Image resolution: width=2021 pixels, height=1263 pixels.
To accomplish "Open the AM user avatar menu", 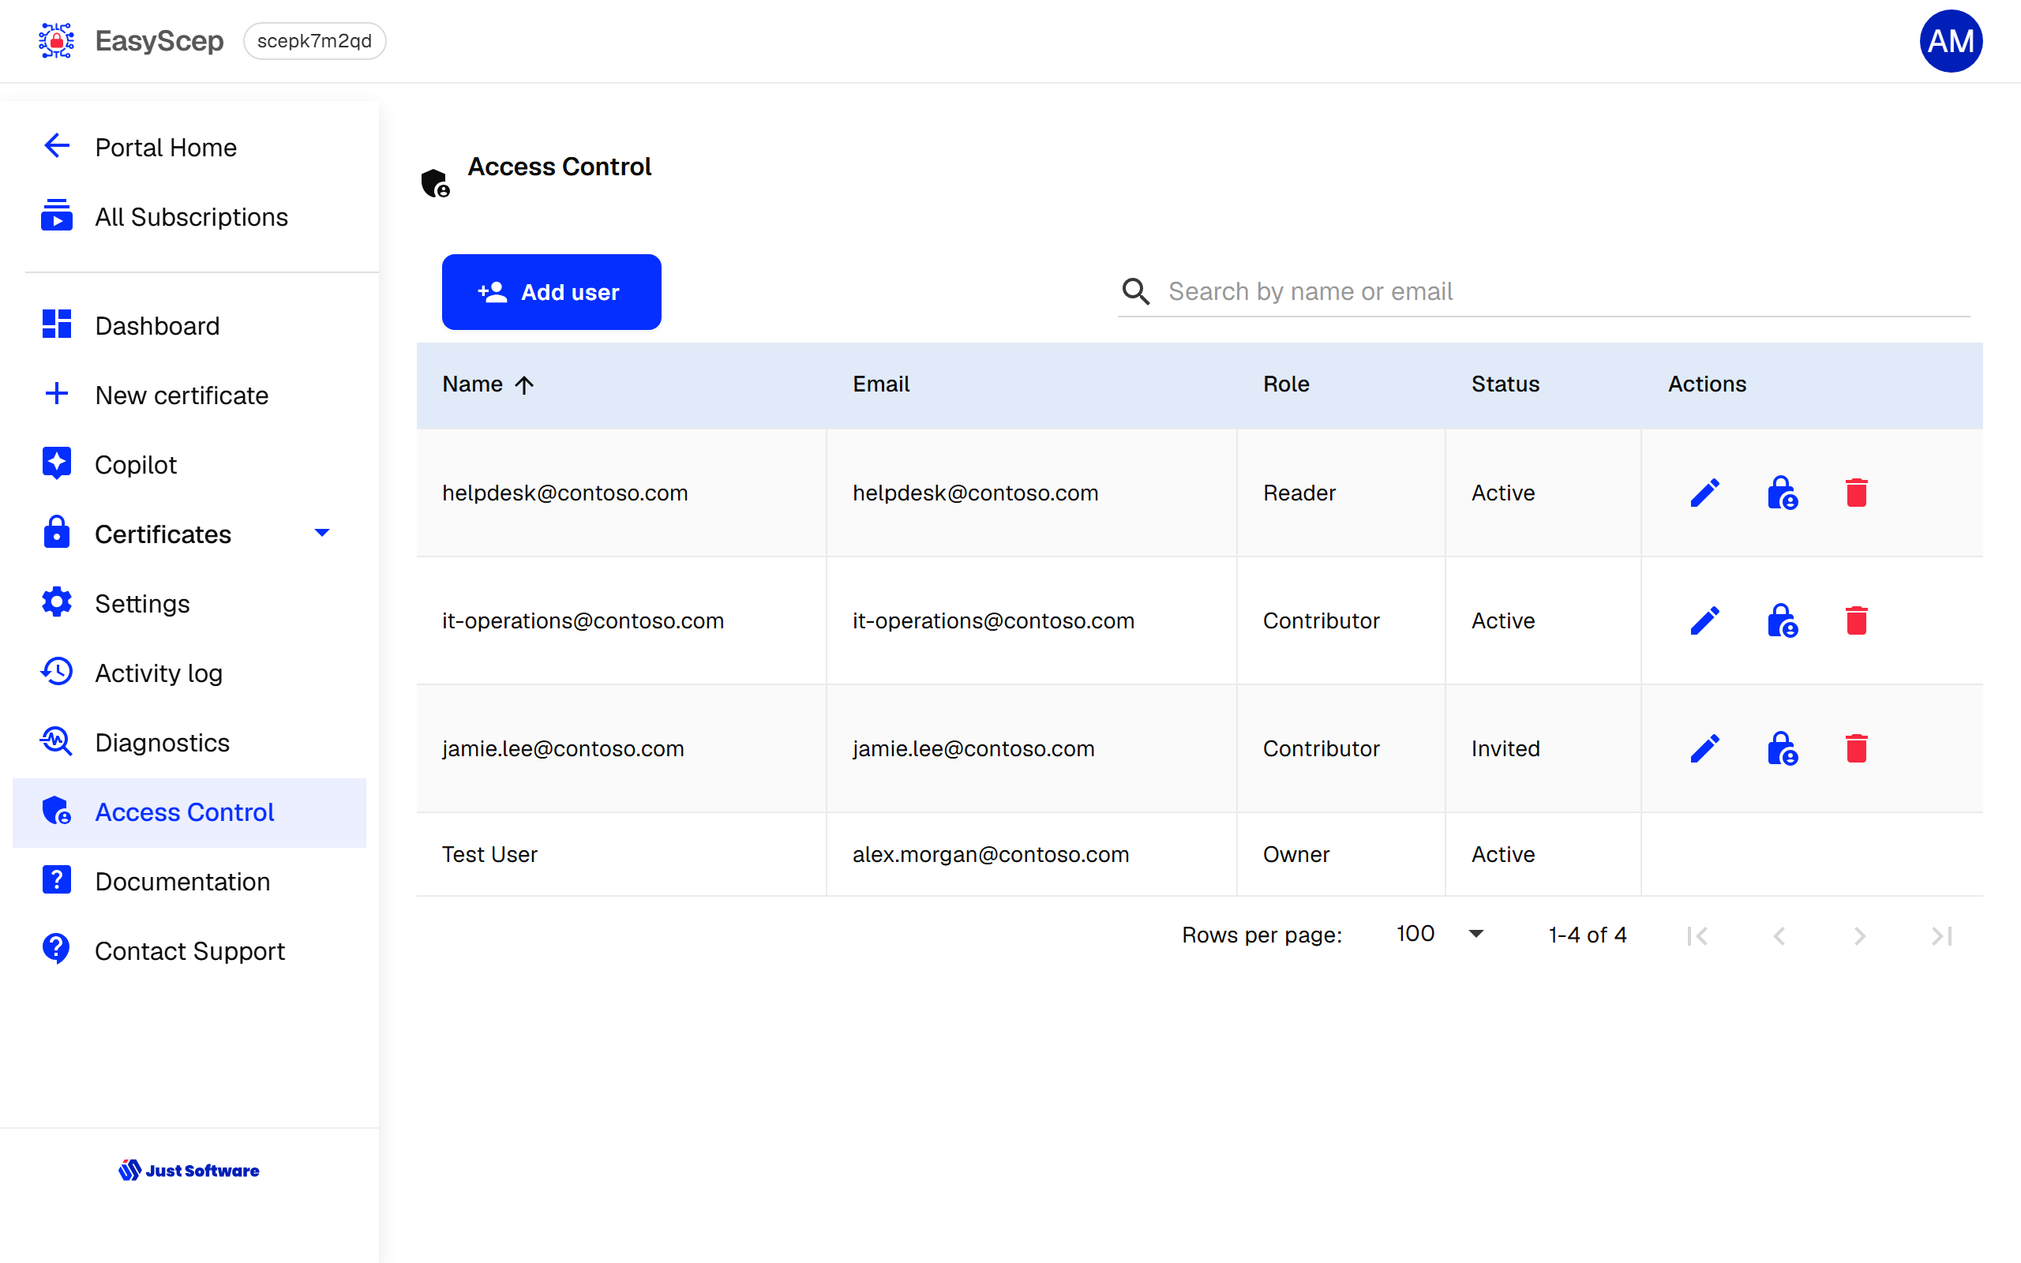I will 1950,41.
